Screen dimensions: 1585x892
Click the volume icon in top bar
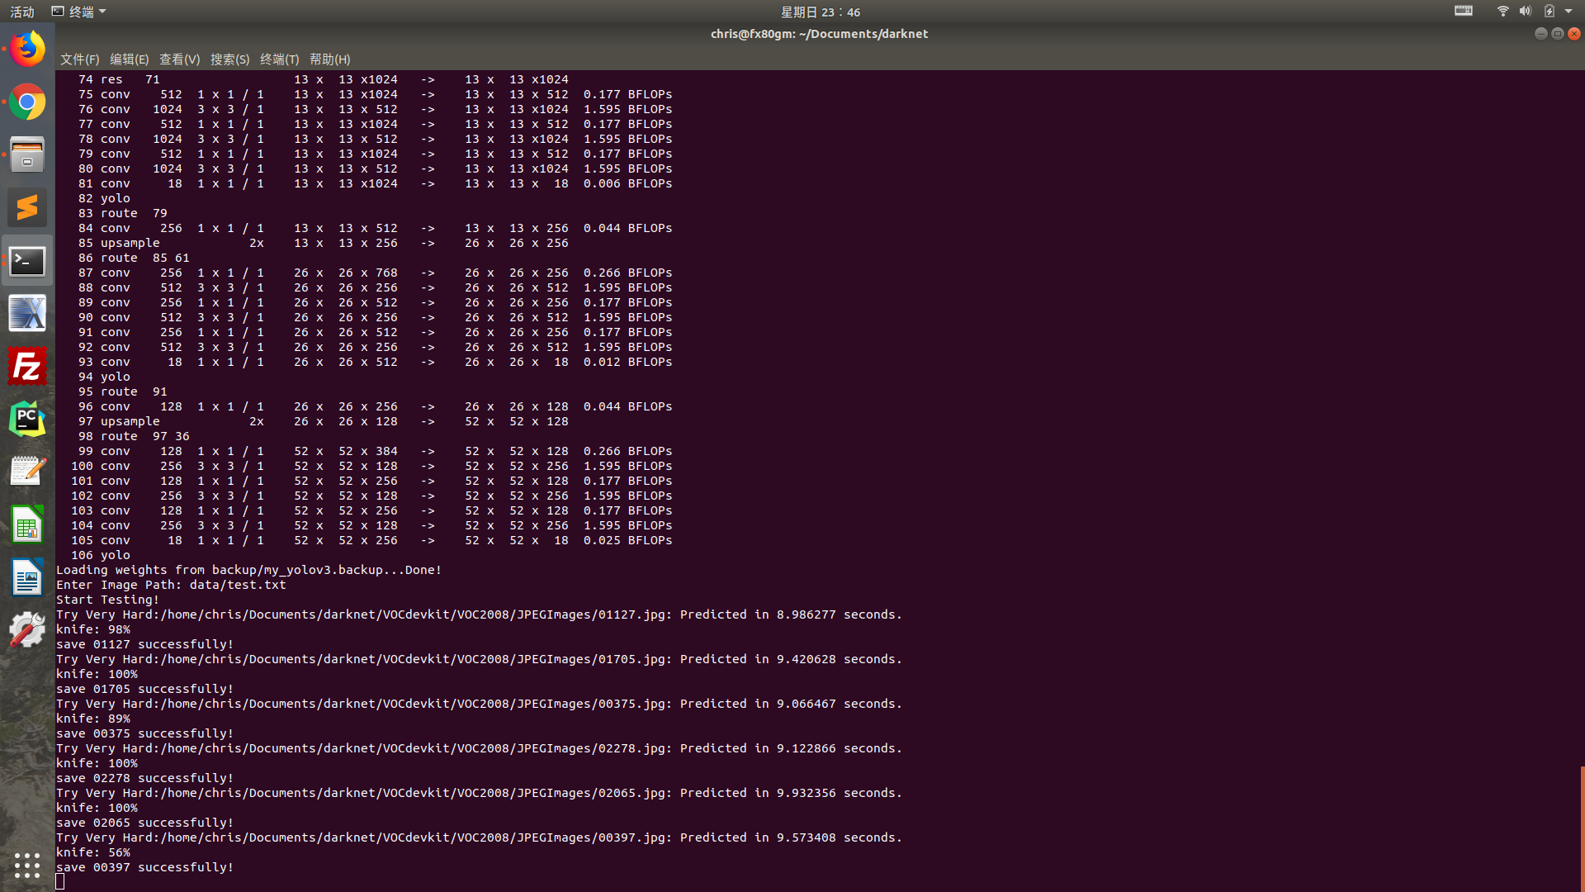[x=1525, y=11]
